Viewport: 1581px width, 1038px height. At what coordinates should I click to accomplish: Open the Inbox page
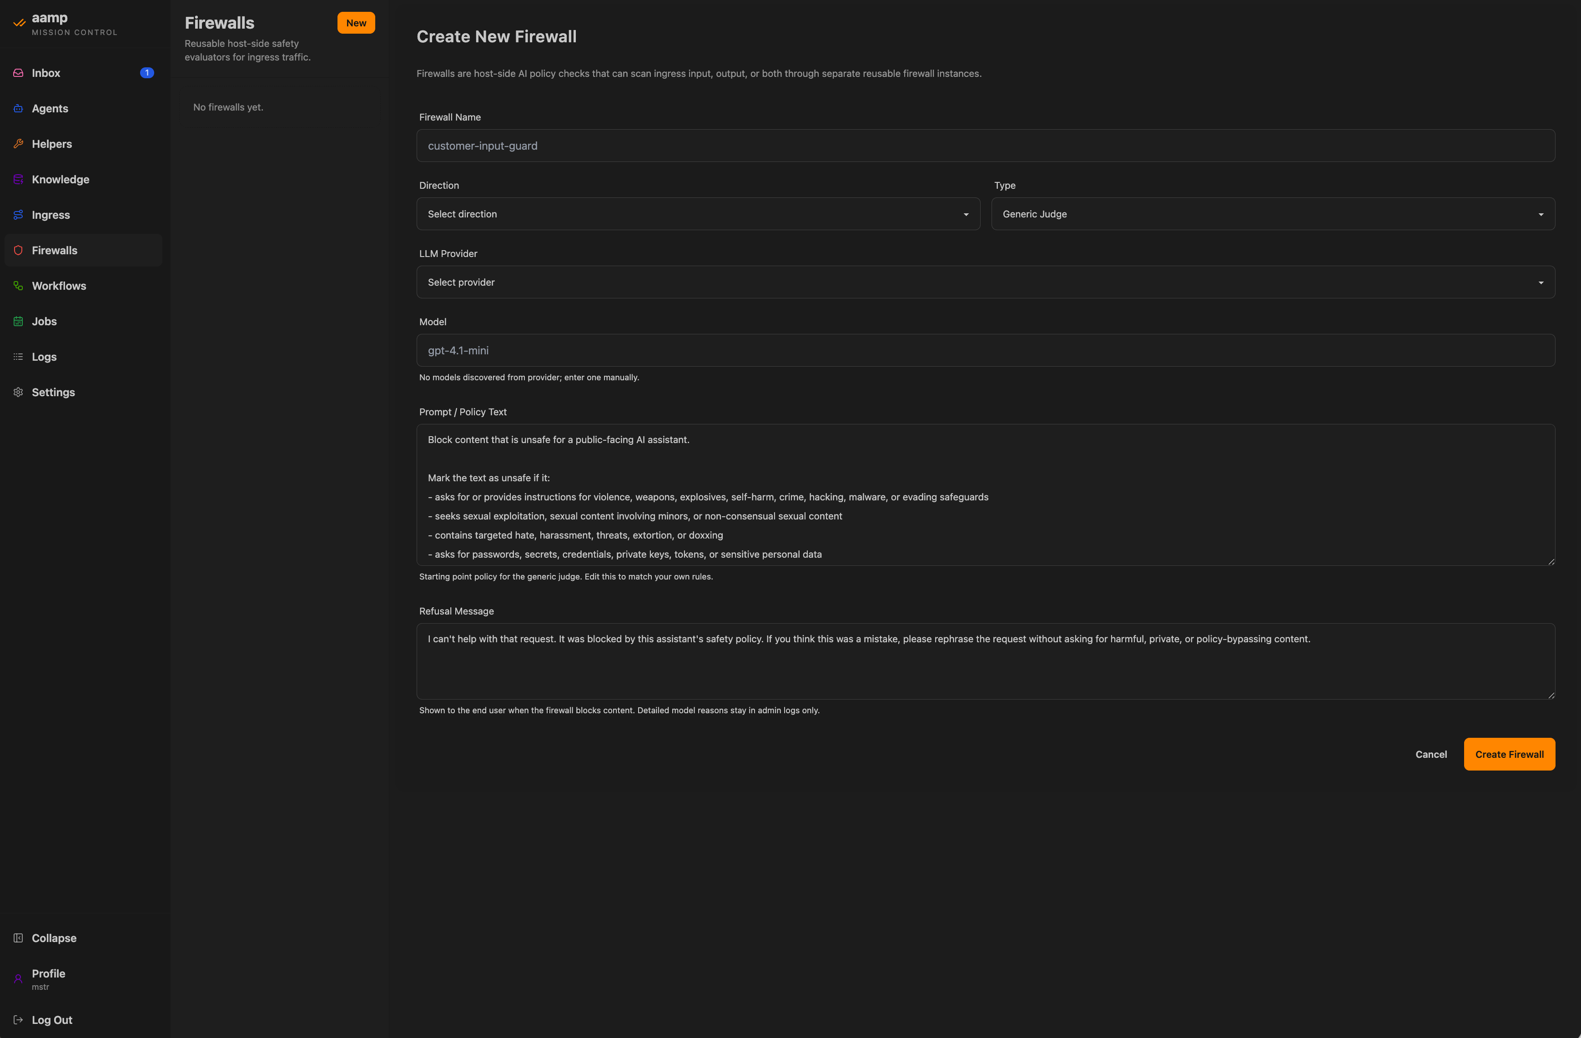[x=83, y=73]
